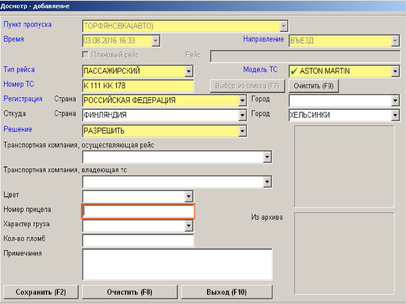Expand the Характер груза dropdown

coord(189,226)
